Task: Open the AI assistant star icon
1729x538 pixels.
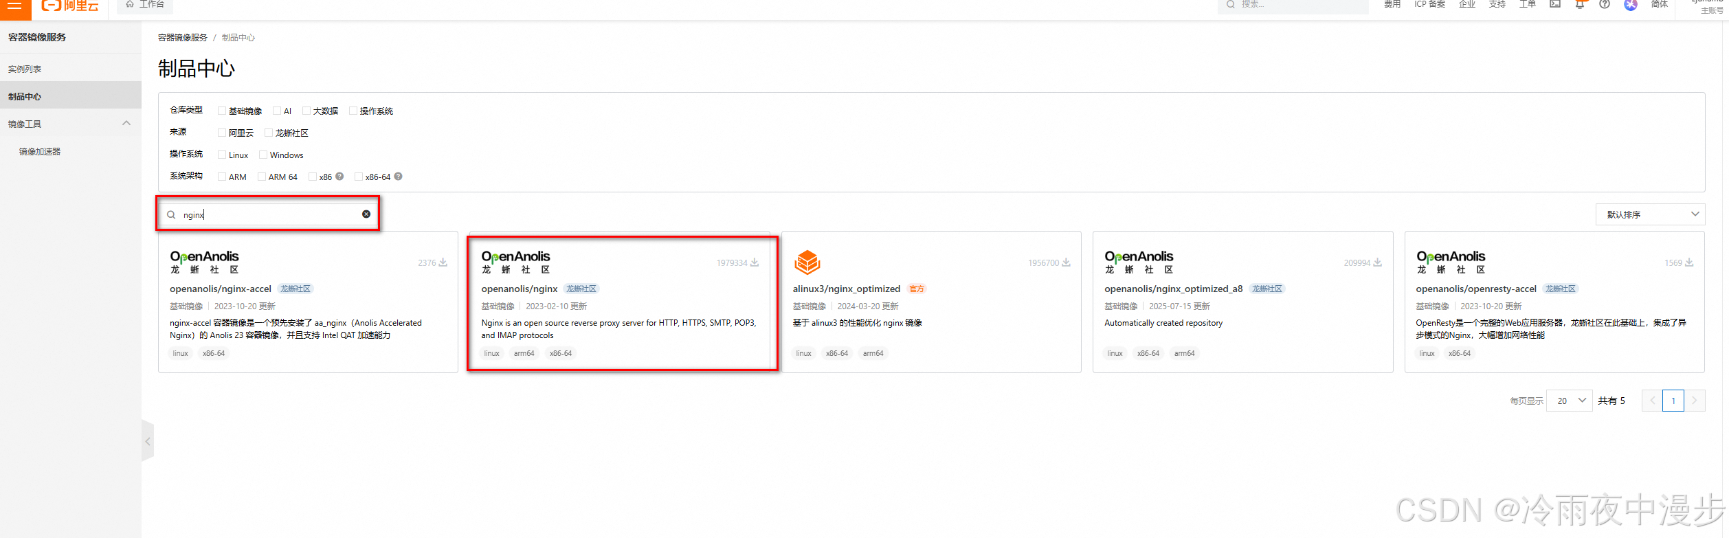Action: [x=1631, y=5]
